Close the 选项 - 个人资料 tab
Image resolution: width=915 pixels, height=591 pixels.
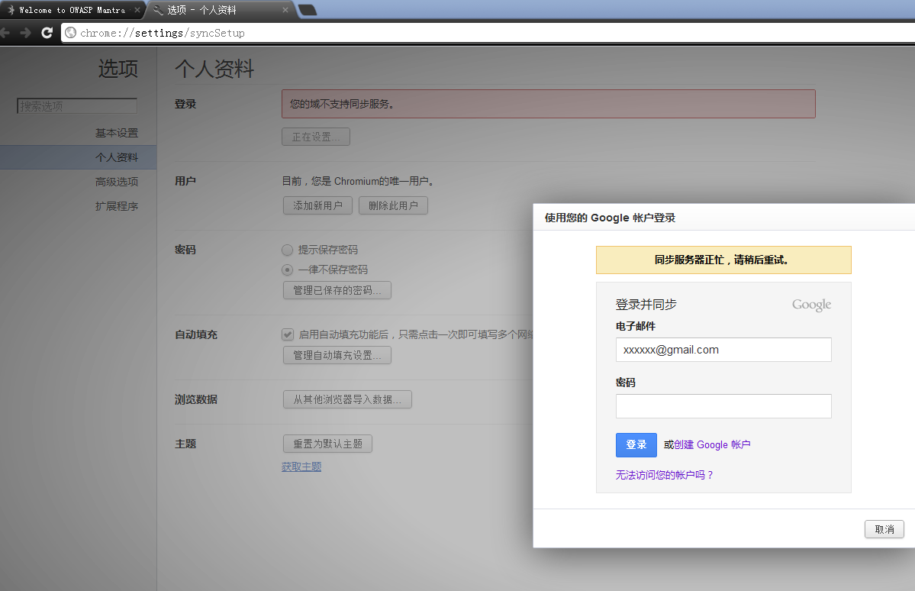[285, 10]
